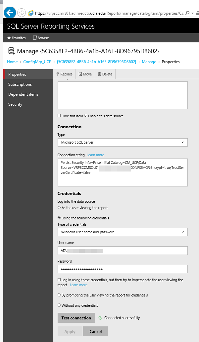Open ConfigMgr_UCP breadcrumb link

tap(37, 62)
